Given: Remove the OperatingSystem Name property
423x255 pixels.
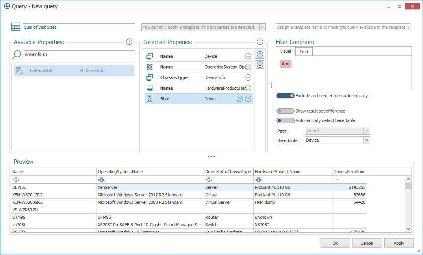Looking at the screenshot, I should point(248,67).
